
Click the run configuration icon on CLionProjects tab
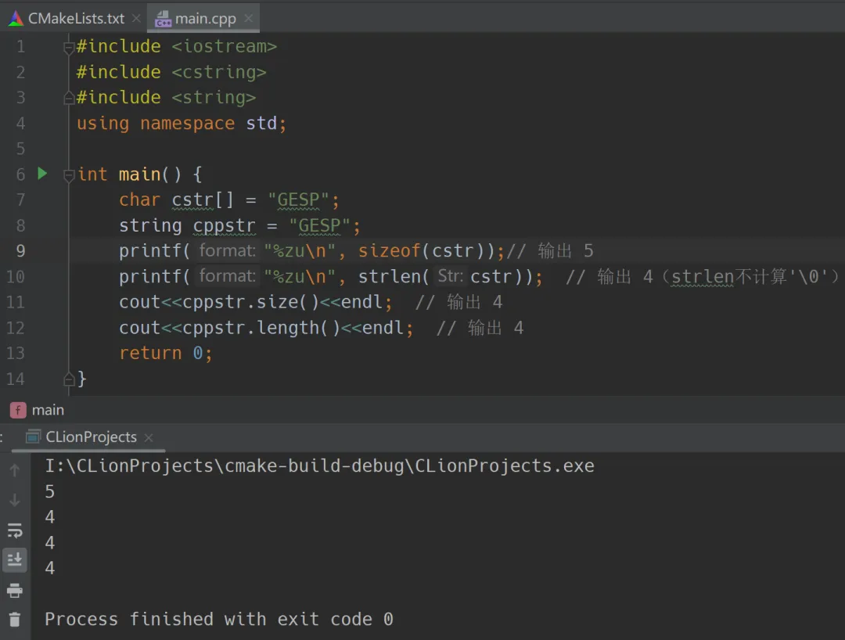click(x=34, y=437)
